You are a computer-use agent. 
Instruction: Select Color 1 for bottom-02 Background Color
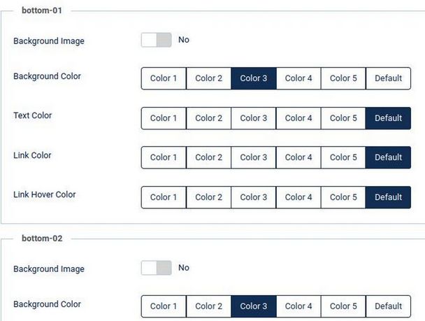pyautogui.click(x=164, y=306)
